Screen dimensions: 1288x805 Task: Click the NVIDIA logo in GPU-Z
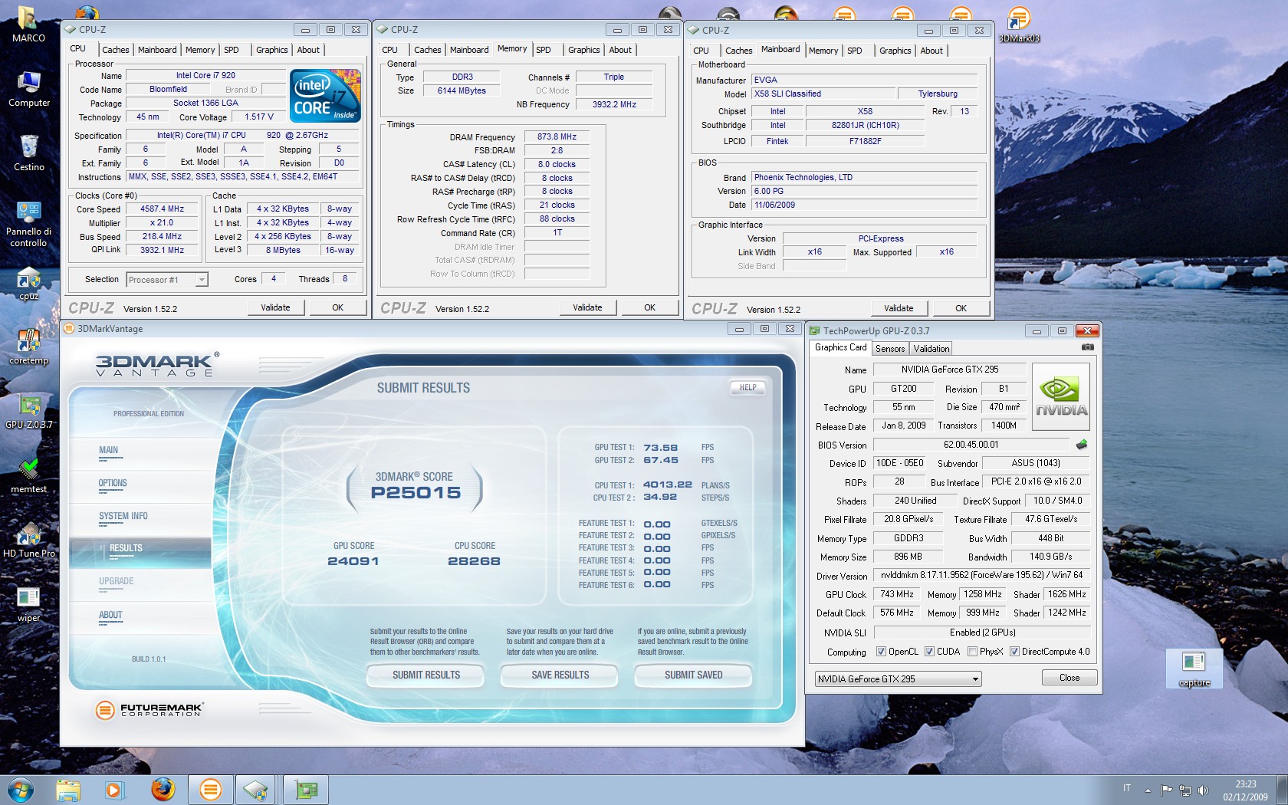pyautogui.click(x=1061, y=398)
